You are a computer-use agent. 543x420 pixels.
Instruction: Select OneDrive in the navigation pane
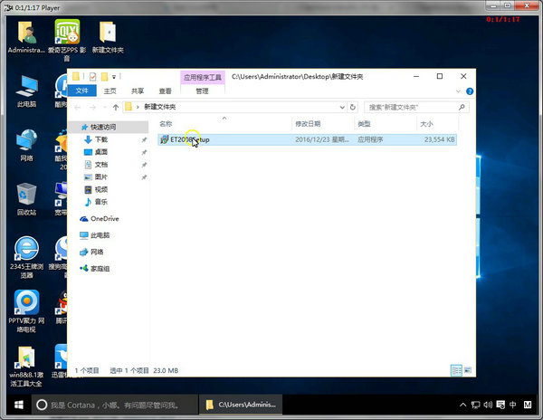click(x=104, y=218)
